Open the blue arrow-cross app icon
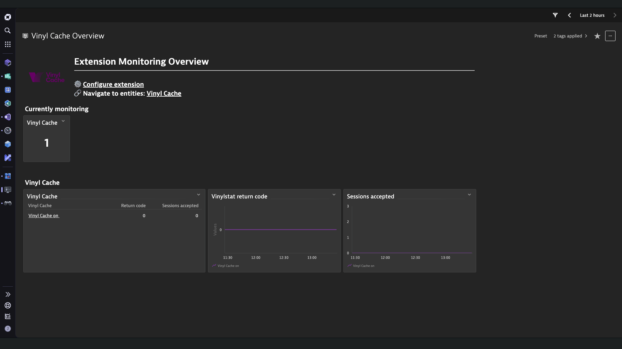Image resolution: width=622 pixels, height=349 pixels. coord(8,158)
